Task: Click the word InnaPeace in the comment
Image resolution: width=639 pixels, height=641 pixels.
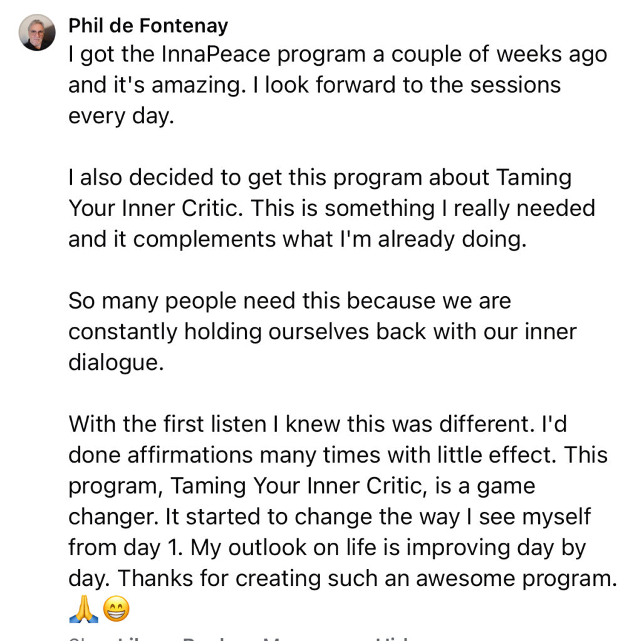Action: (216, 54)
